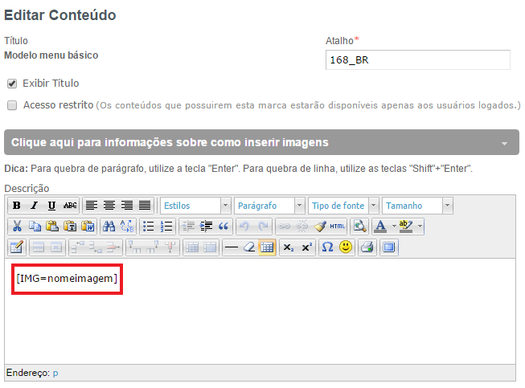Insert link chain icon

[285, 227]
